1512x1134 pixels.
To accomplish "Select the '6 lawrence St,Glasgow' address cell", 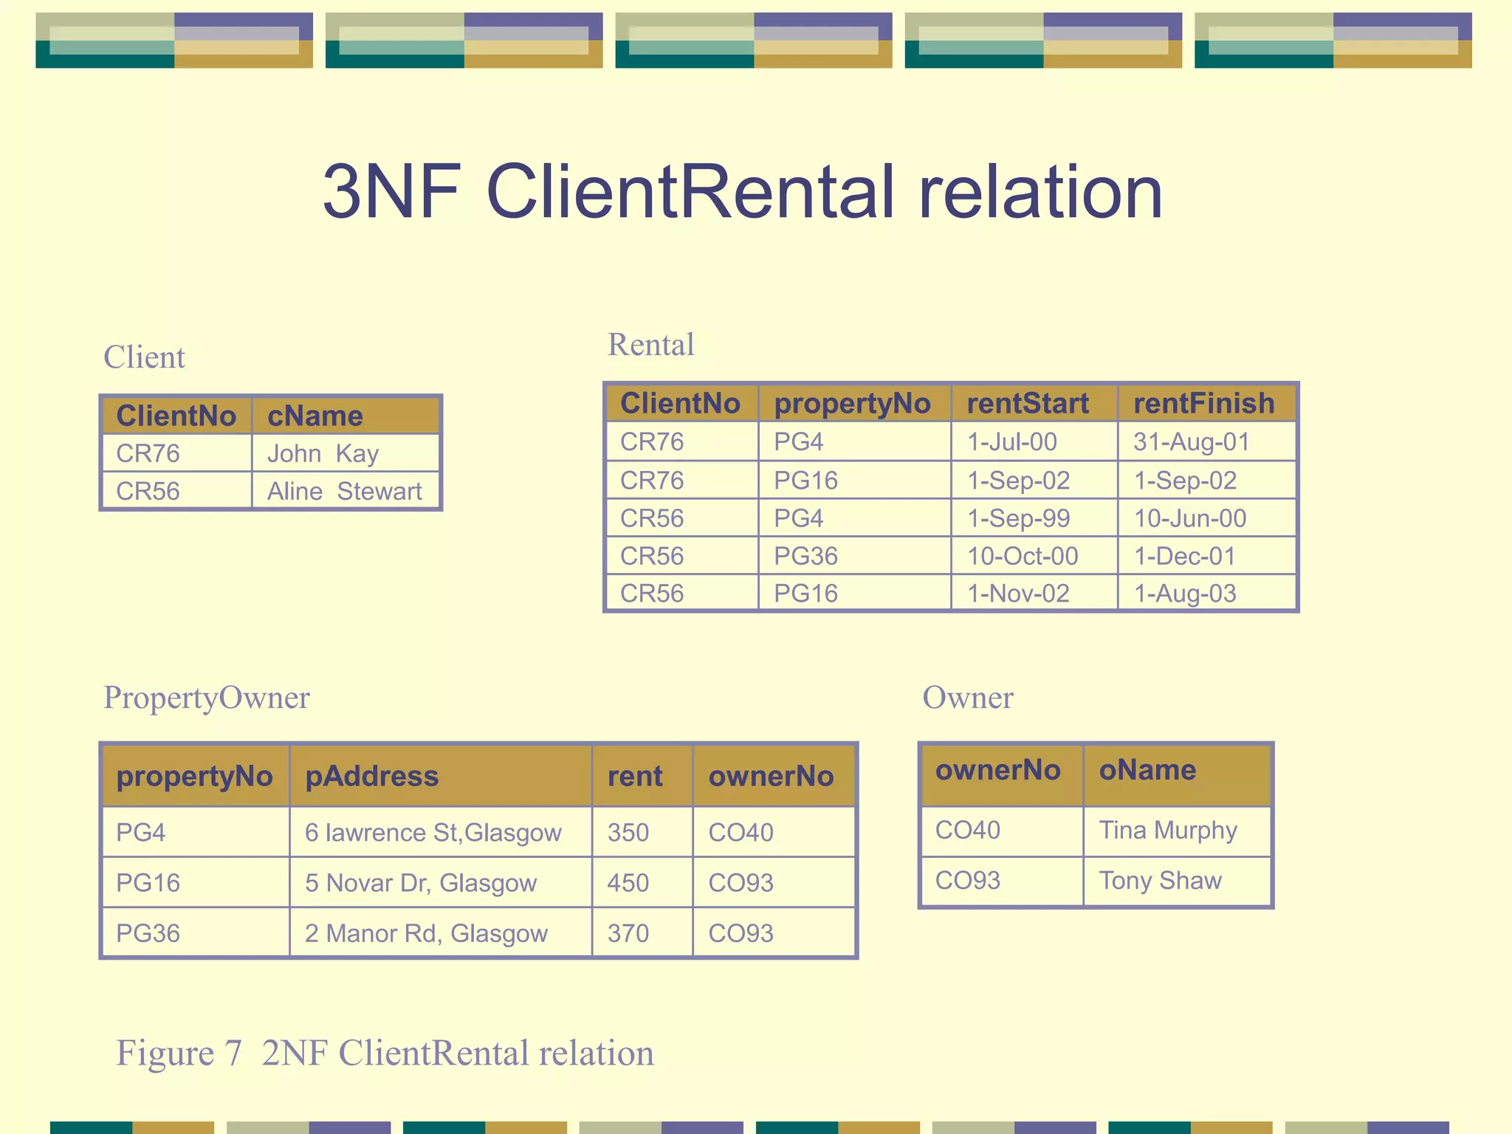I will (433, 833).
